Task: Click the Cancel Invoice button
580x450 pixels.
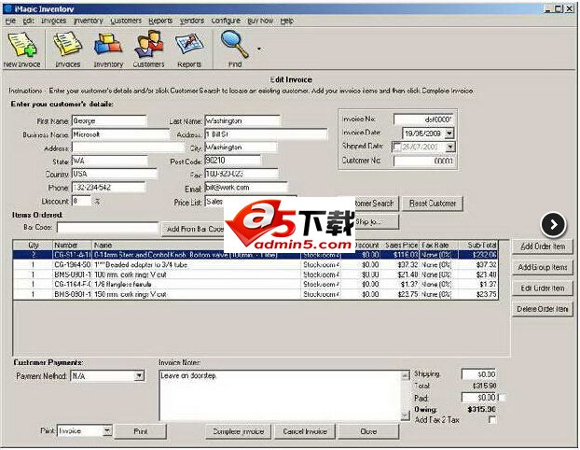Action: click(305, 431)
